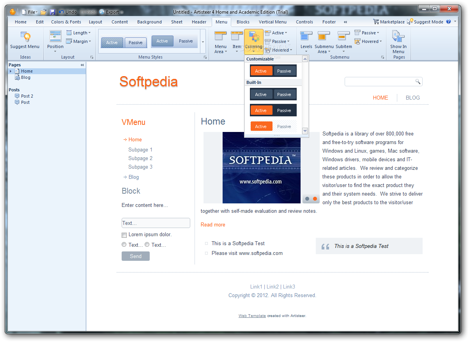469x342 pixels.
Task: Open the Marketplace cart
Action: [x=389, y=22]
